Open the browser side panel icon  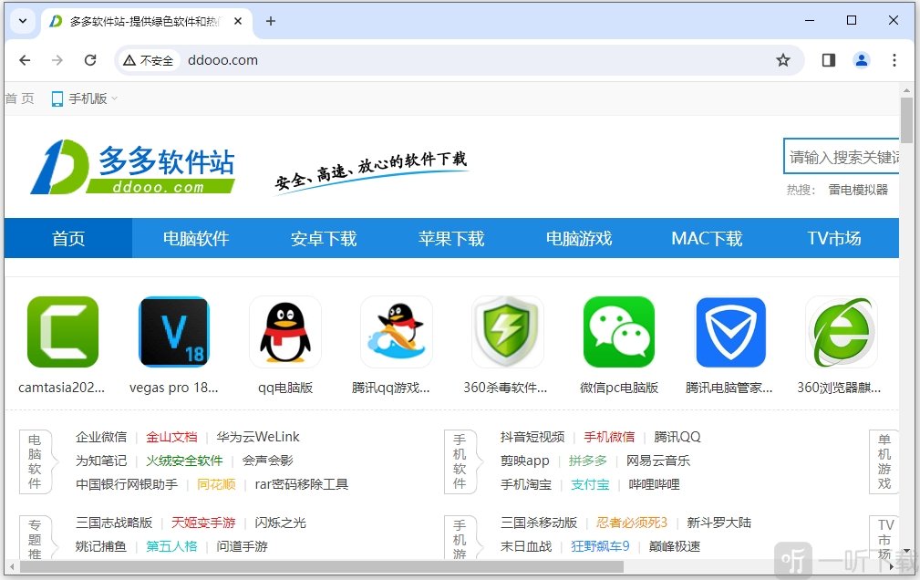coord(827,59)
